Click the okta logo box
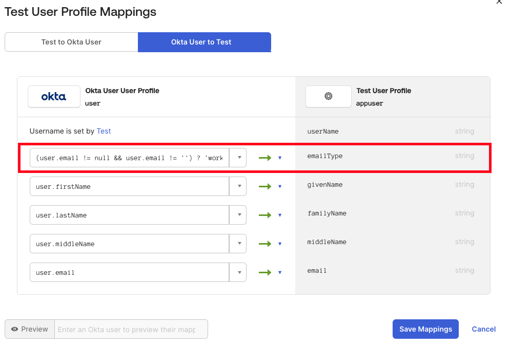The height and width of the screenshot is (349, 510). point(54,96)
